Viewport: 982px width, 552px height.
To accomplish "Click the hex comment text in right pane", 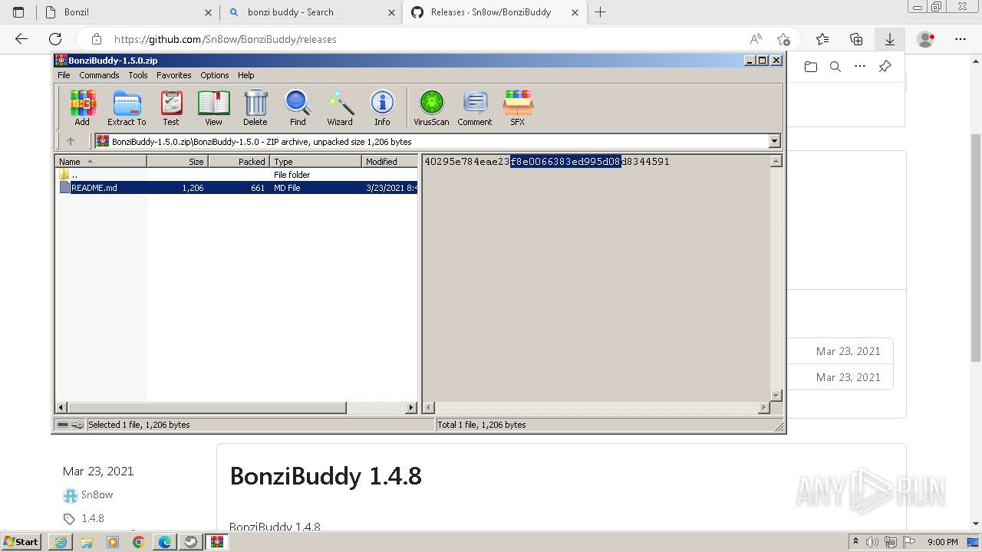I will 547,162.
